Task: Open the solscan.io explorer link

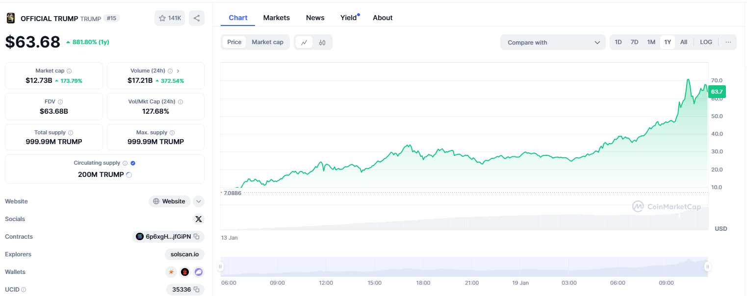Action: pyautogui.click(x=184, y=254)
